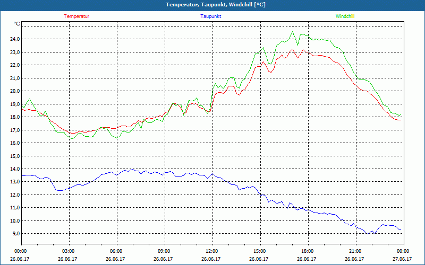The width and height of the screenshot is (425, 265).
Task: Click the 20,0 y-axis value
Action: pyautogui.click(x=15, y=91)
